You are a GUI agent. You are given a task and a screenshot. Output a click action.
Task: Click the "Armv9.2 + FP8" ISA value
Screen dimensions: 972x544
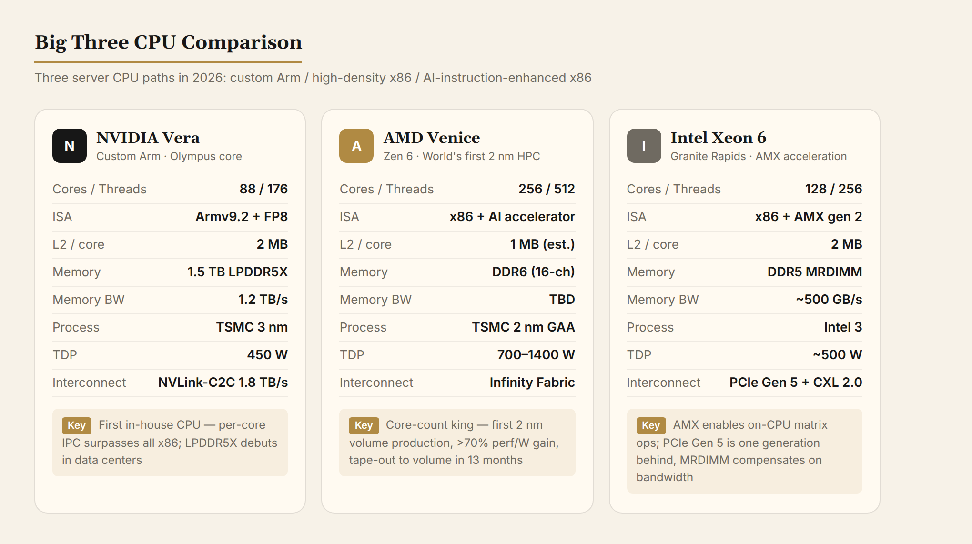[x=242, y=217]
